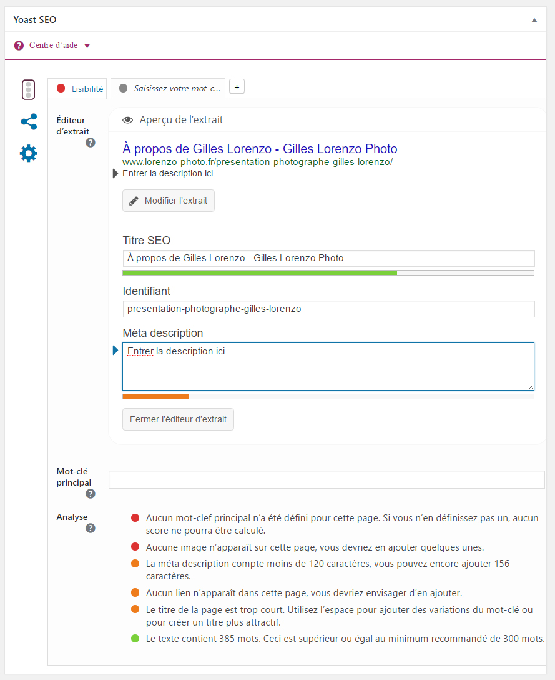Click the Modifier l'extrait button
Image resolution: width=555 pixels, height=680 pixels.
(169, 201)
